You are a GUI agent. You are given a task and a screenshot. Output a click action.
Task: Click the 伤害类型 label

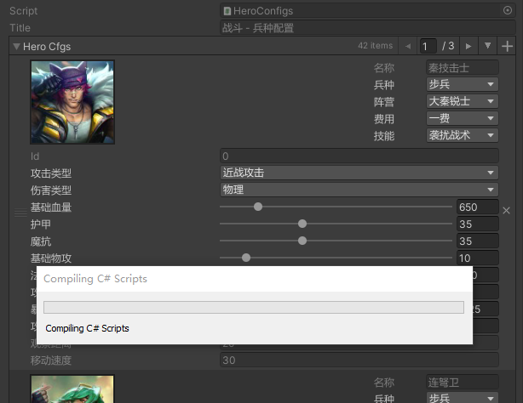click(x=51, y=190)
